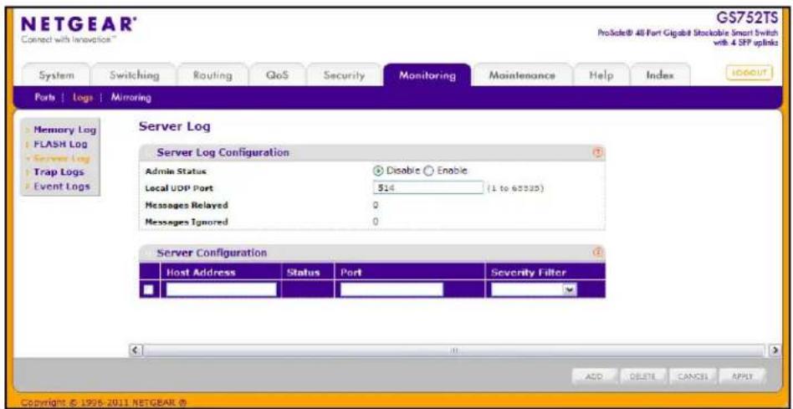Open the Routing tab
The width and height of the screenshot is (793, 409).
(x=212, y=75)
